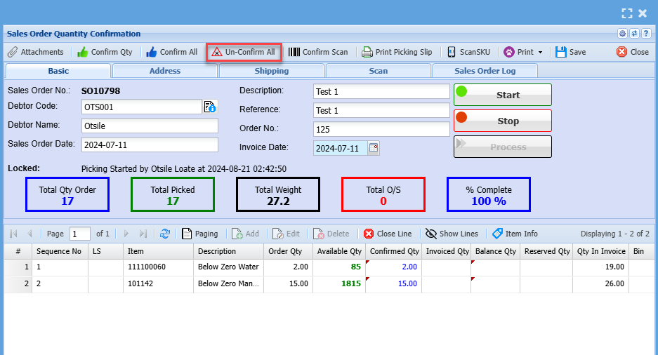Expand the Print dropdown menu
Image resolution: width=658 pixels, height=355 pixels.
[x=524, y=52]
